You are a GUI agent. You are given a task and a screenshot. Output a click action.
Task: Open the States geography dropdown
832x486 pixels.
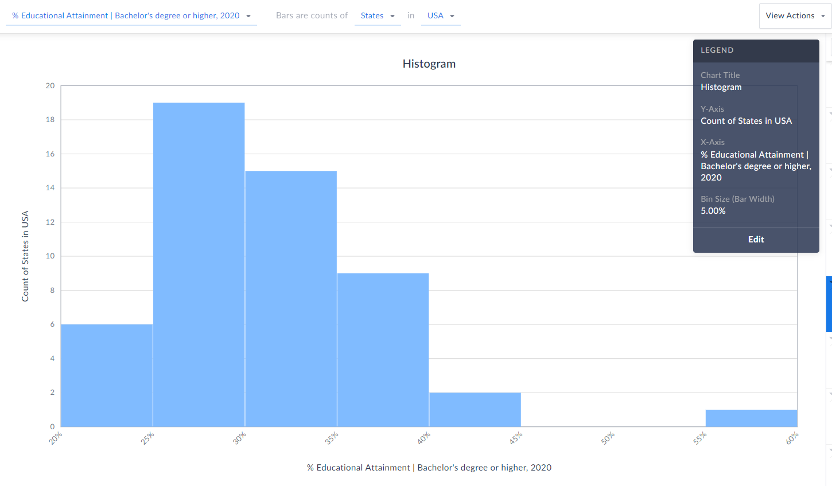[378, 15]
